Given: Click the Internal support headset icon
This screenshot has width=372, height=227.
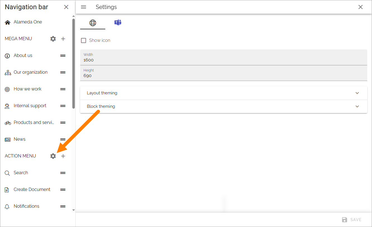Looking at the screenshot, I should 8,106.
